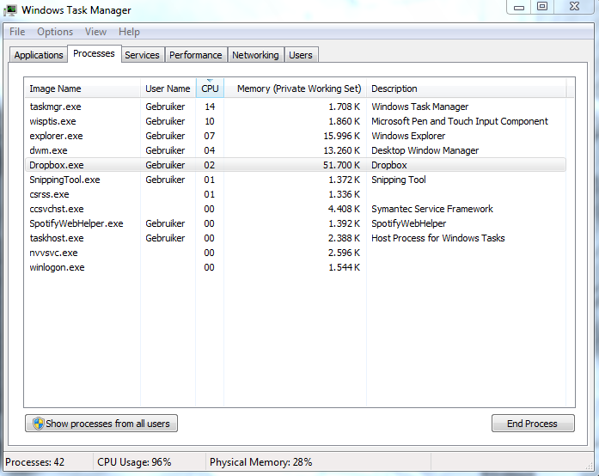Viewport: 599px width, 476px height.
Task: Click the End Process button
Action: tap(533, 424)
